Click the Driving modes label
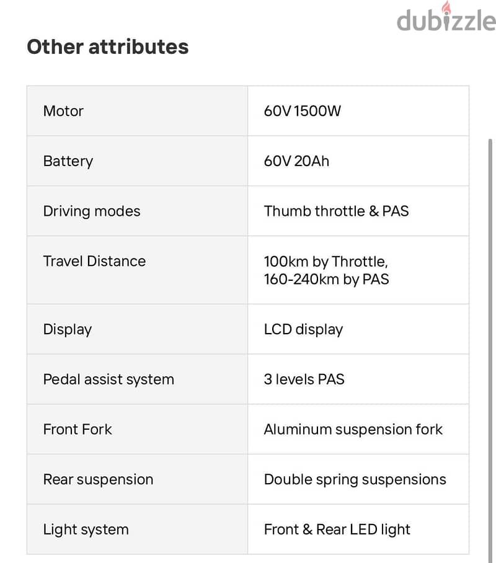This screenshot has width=496, height=563. pos(92,211)
